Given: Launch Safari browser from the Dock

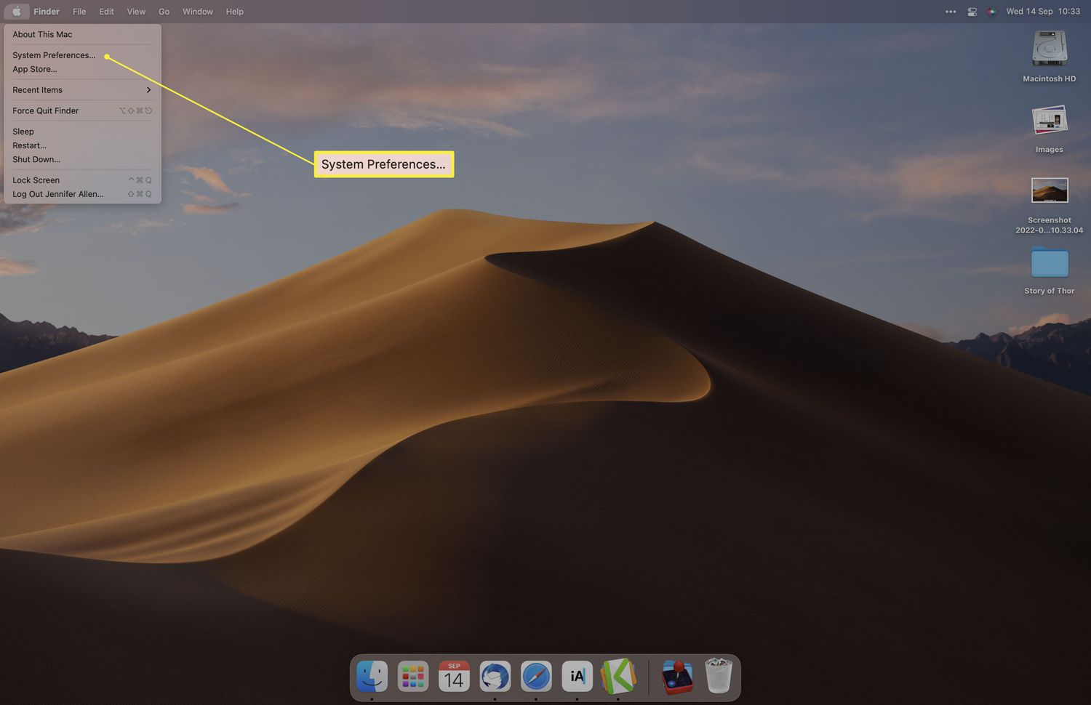Looking at the screenshot, I should tap(536, 677).
